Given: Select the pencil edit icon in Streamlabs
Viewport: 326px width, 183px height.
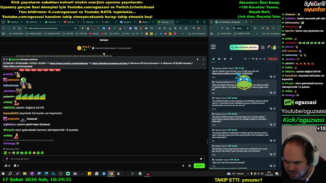Looking at the screenshot, I should [x=231, y=59].
